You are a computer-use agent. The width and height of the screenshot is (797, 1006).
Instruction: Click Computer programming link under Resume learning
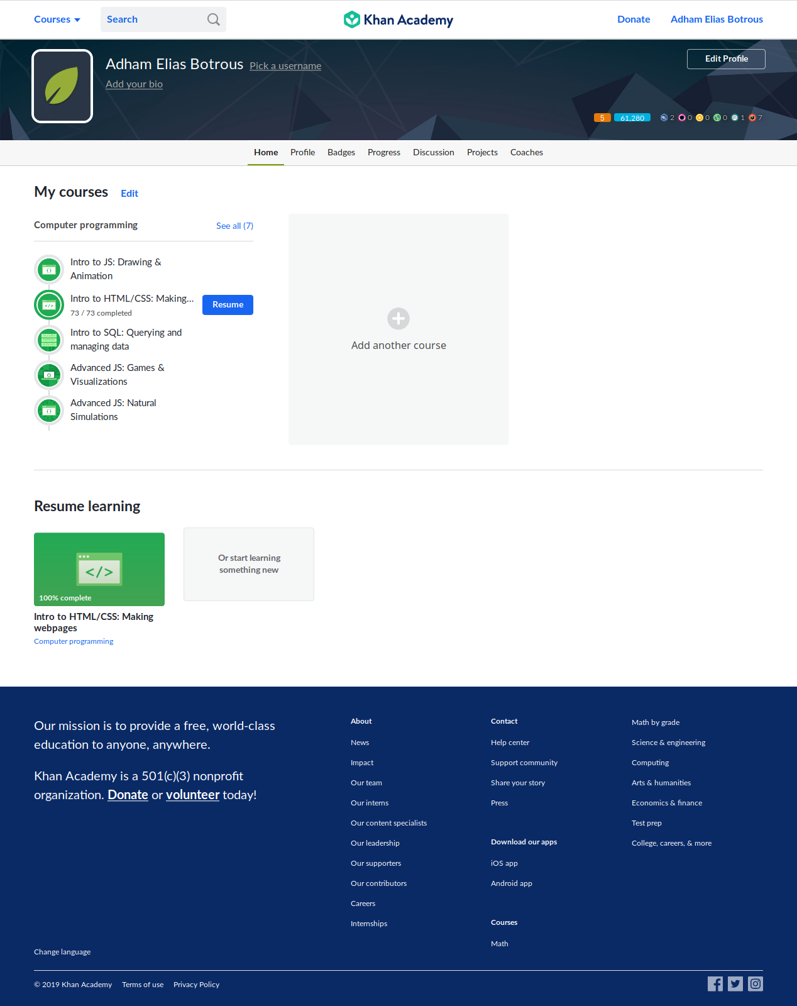coord(74,641)
